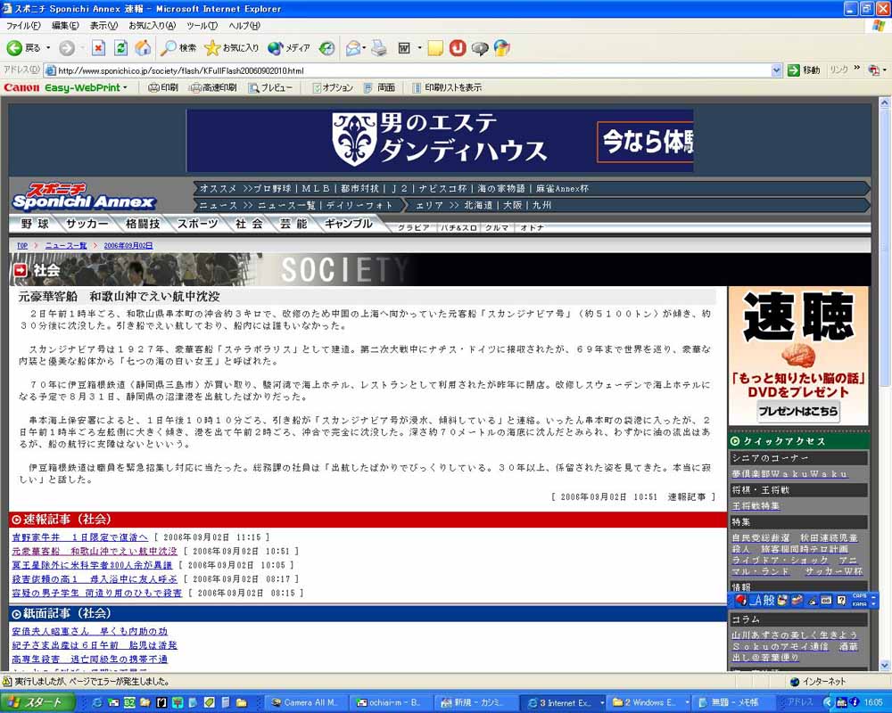Open Canon オプション options
Image resolution: width=892 pixels, height=713 pixels.
click(x=333, y=87)
